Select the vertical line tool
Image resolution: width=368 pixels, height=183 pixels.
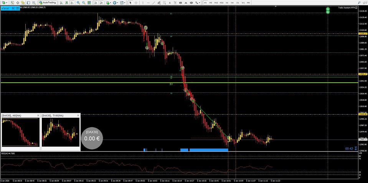pyautogui.click(x=143, y=3)
